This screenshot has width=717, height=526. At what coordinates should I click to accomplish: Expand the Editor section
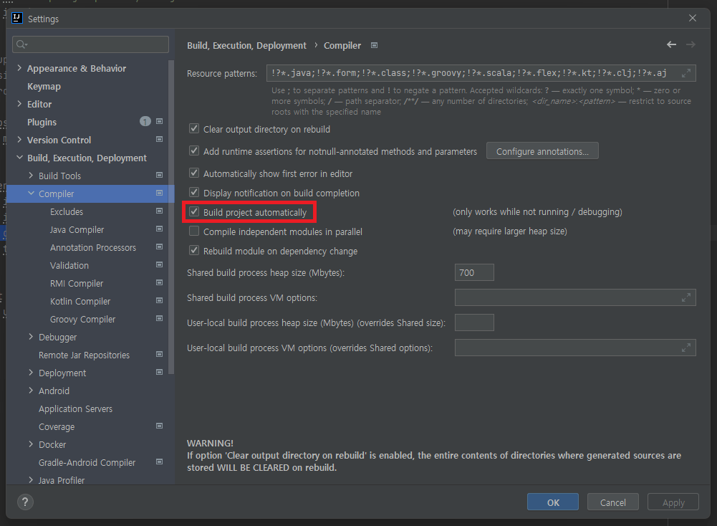tap(19, 103)
